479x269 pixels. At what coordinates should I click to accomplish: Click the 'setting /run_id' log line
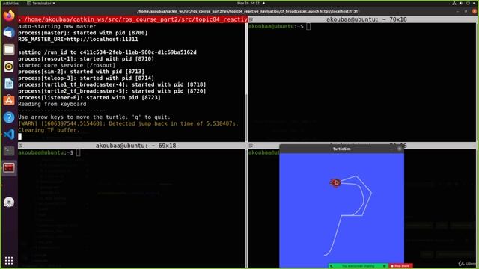pos(107,52)
